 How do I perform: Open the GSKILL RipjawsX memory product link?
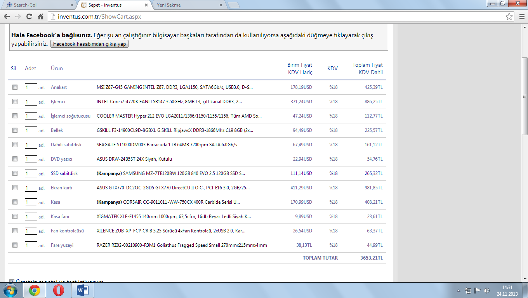(175, 130)
